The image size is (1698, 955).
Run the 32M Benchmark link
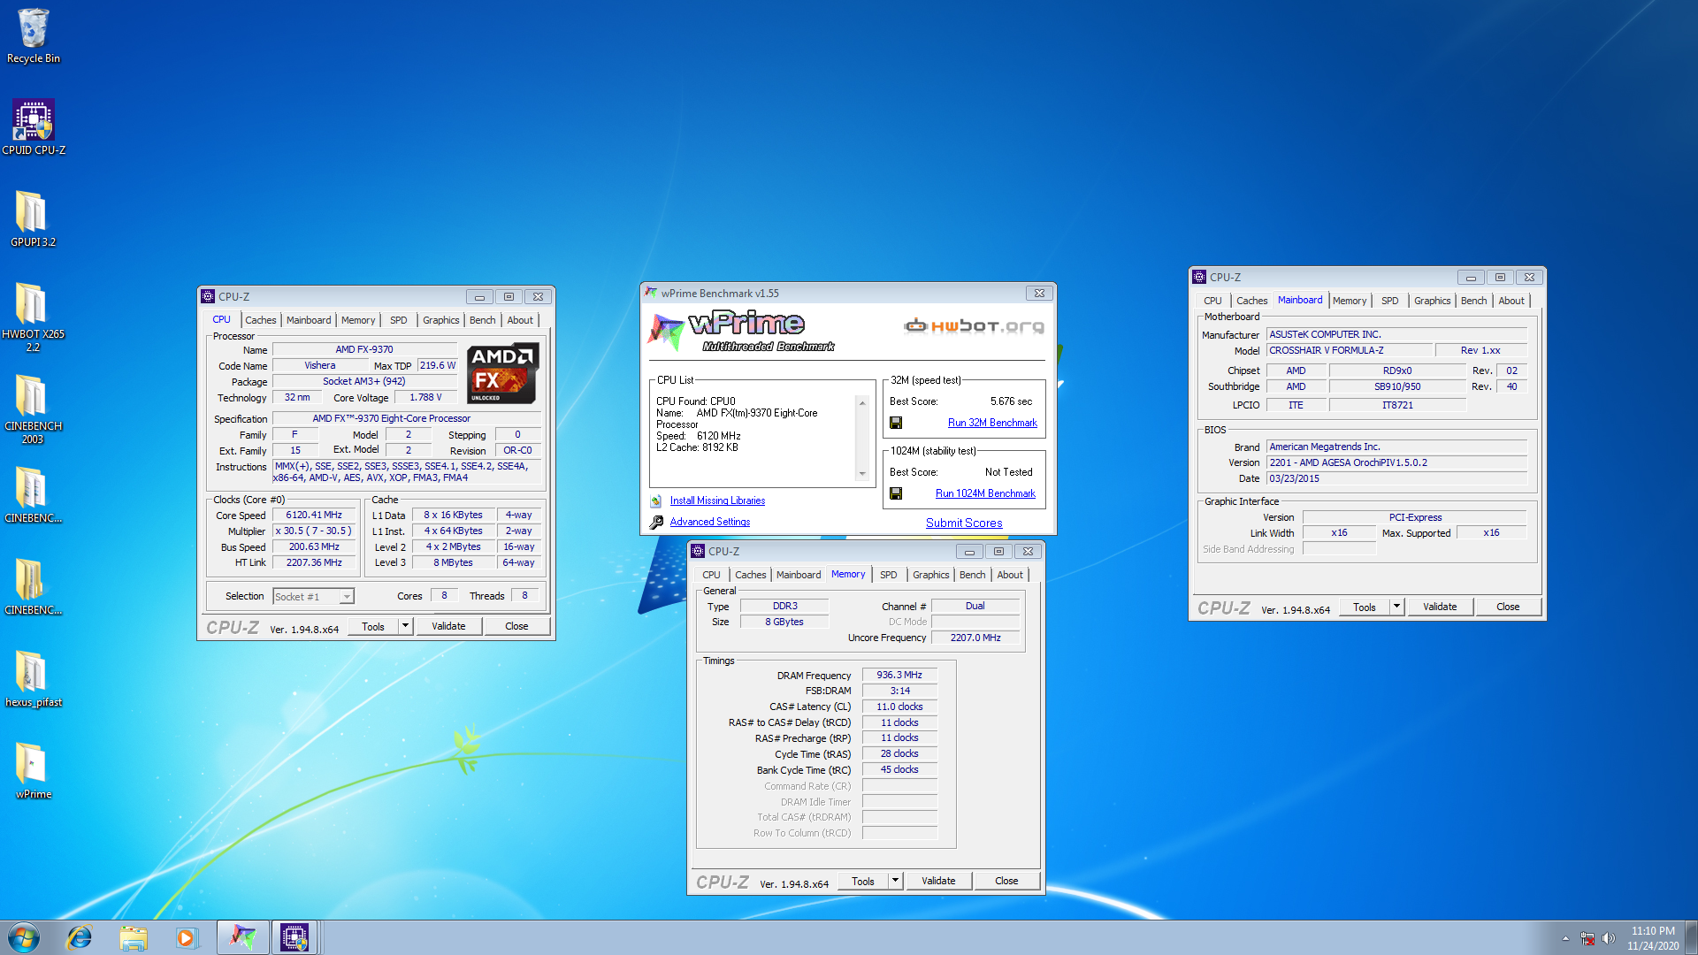992,423
